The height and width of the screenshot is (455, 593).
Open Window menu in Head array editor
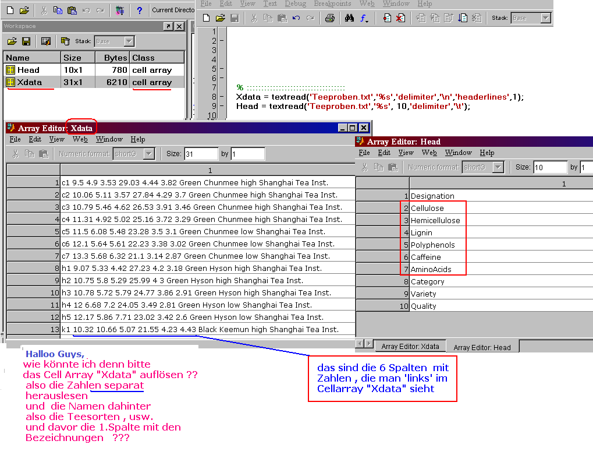pos(458,153)
